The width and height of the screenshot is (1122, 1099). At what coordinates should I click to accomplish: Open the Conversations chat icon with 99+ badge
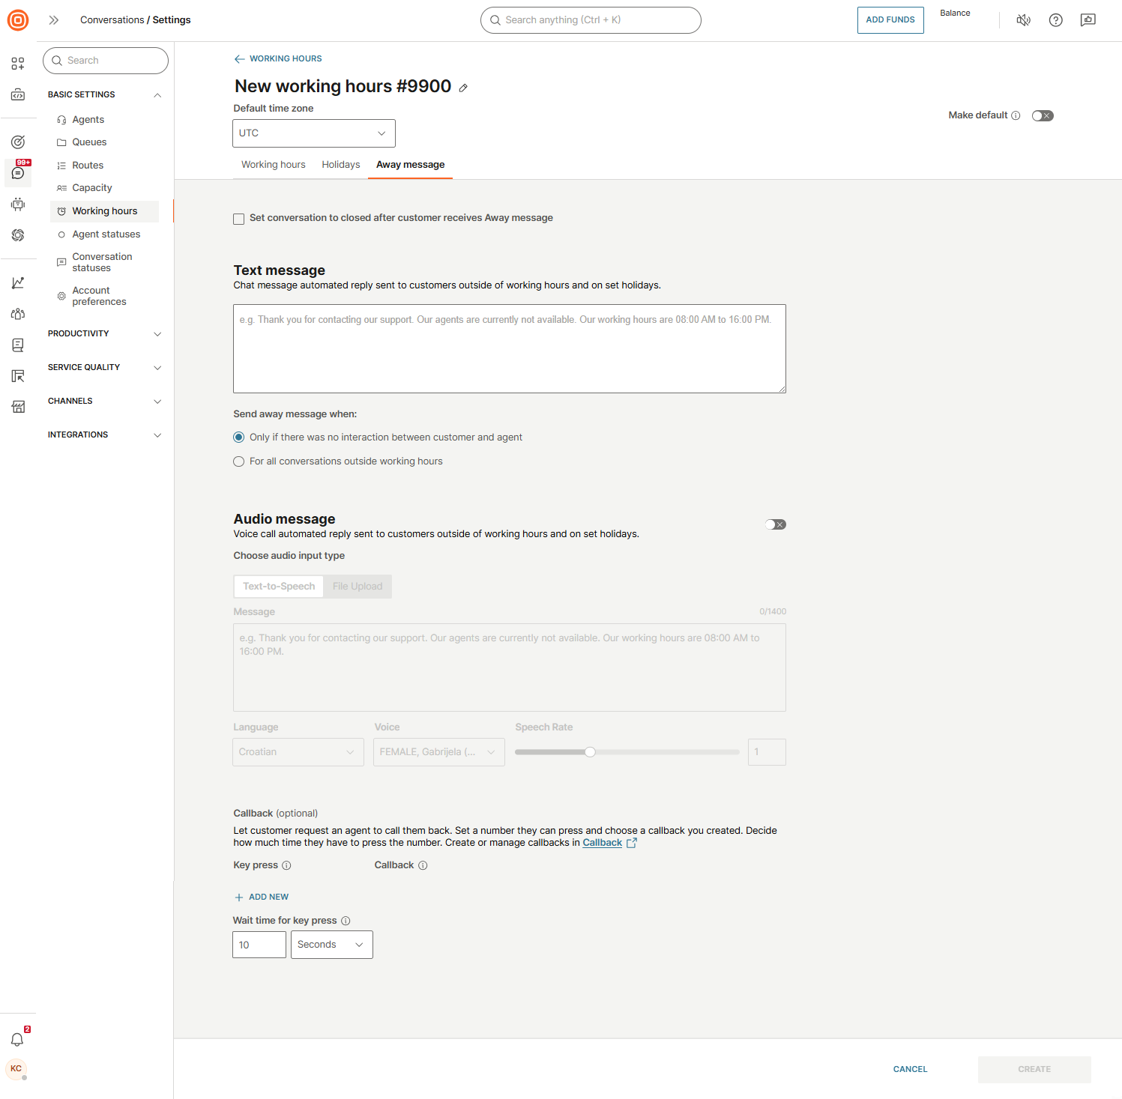coord(18,173)
